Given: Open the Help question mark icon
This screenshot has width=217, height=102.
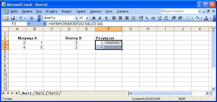Looking at the screenshot, I should [31, 18].
